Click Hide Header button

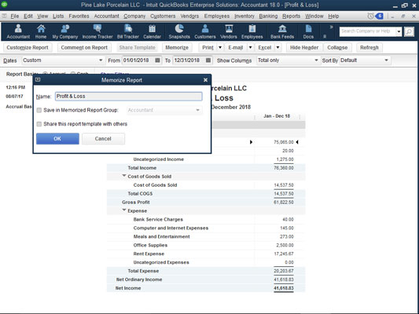[x=304, y=47]
